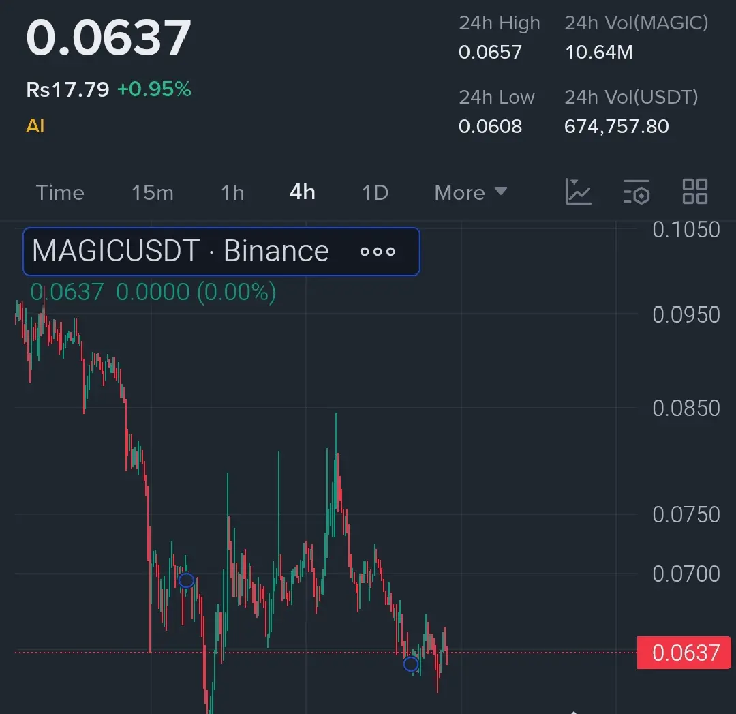Click the 0.0700 price axis label
Screen dimensions: 736x714
(686, 574)
